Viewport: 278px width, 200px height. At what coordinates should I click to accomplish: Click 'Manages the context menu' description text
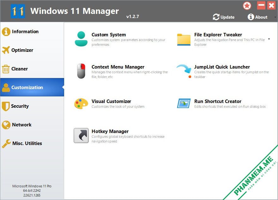point(130,74)
